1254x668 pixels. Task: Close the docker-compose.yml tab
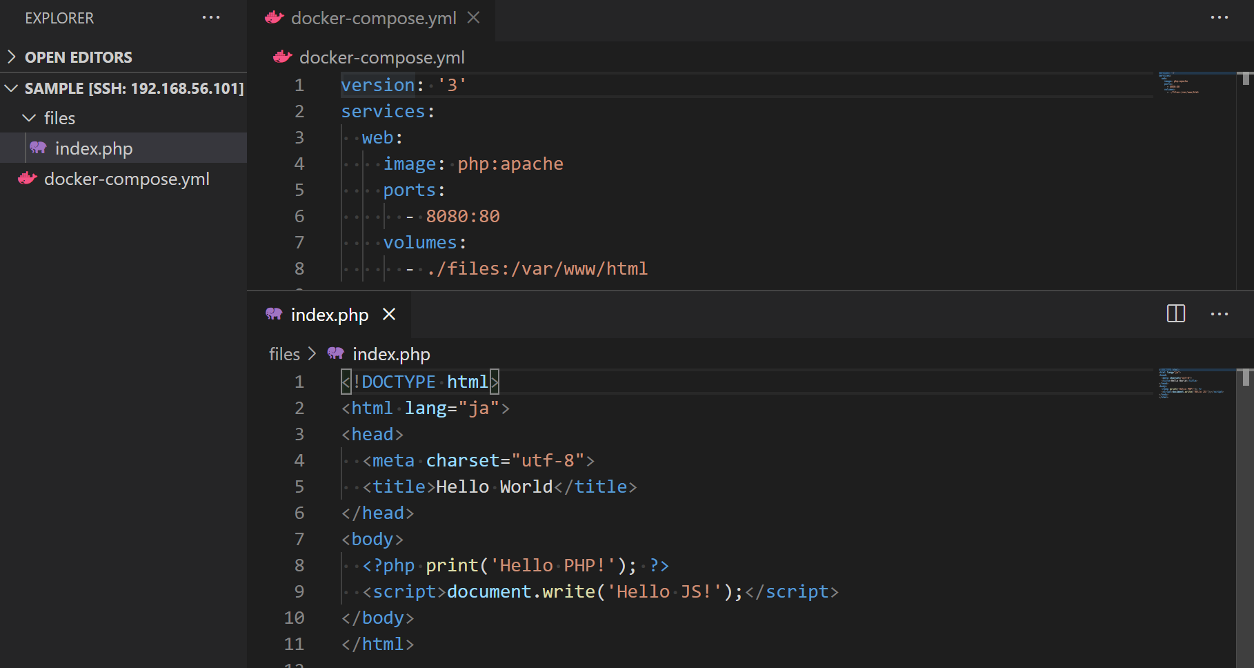(472, 18)
